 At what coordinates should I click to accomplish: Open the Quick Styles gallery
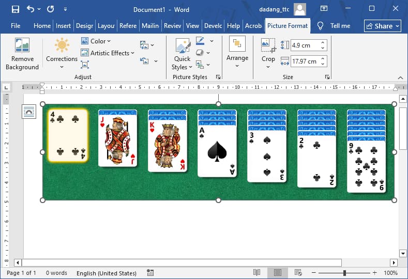coord(183,54)
